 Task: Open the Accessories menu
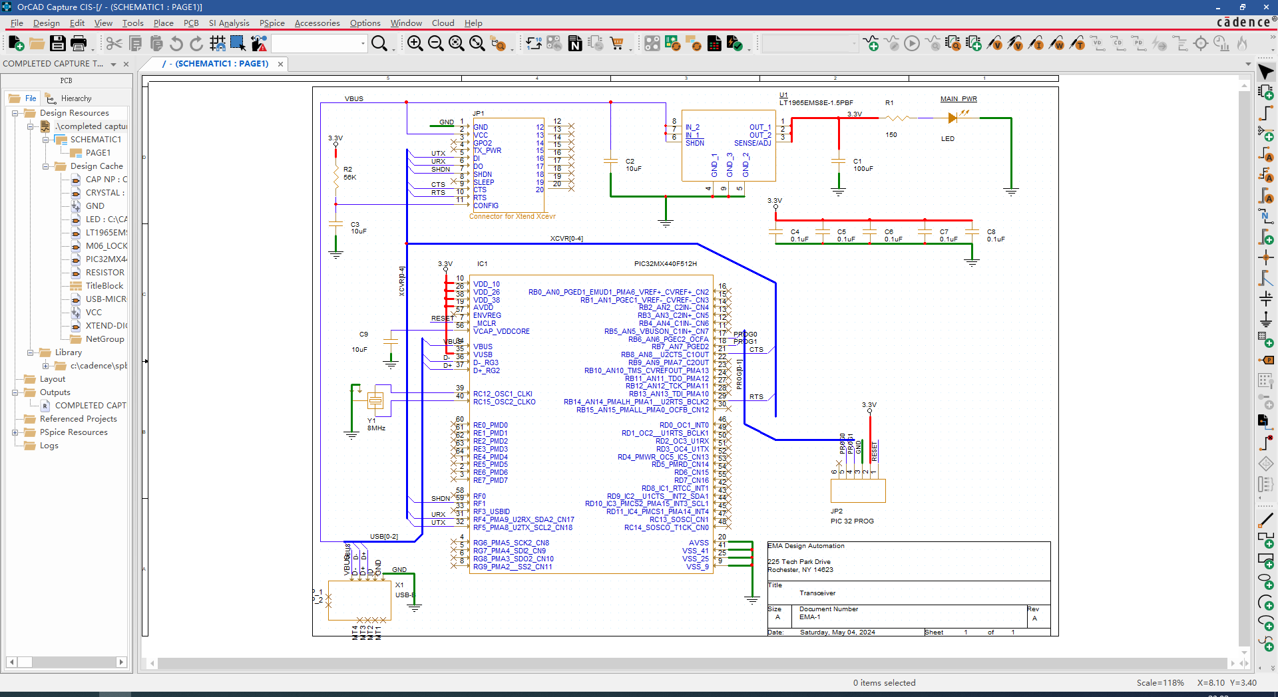point(317,23)
